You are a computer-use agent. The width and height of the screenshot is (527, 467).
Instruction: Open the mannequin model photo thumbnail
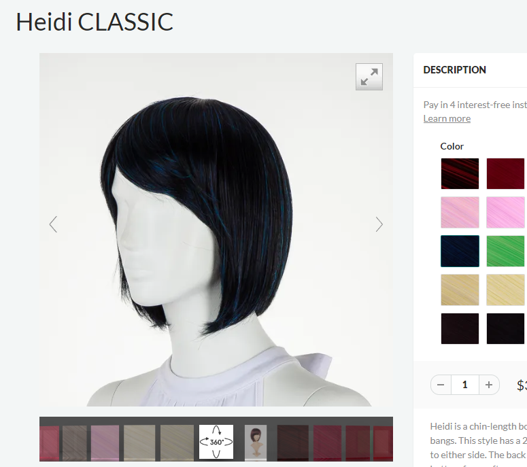256,442
